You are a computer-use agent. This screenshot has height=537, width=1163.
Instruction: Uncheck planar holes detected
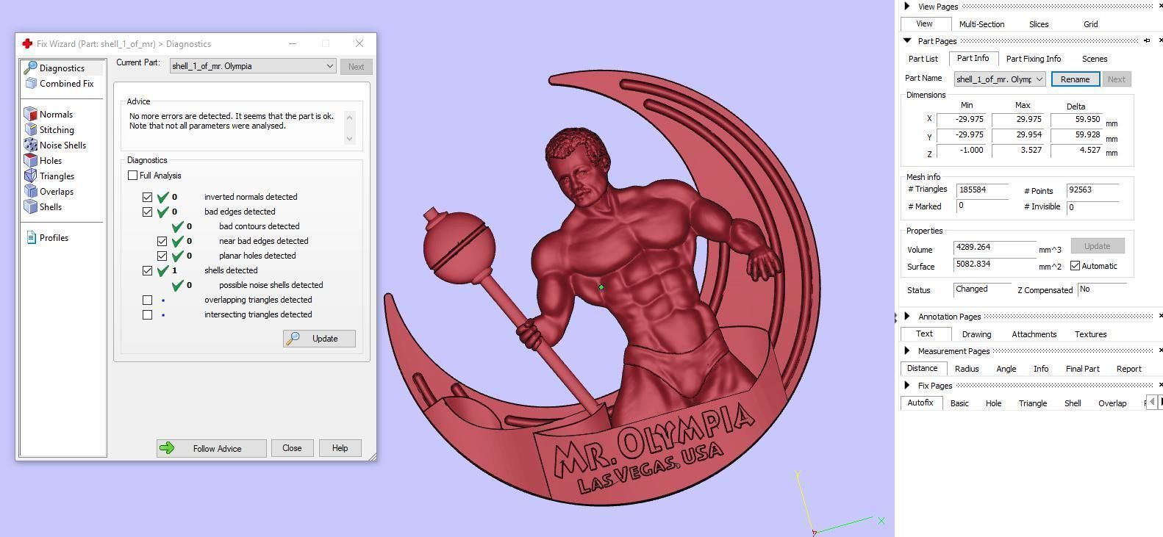pos(162,256)
